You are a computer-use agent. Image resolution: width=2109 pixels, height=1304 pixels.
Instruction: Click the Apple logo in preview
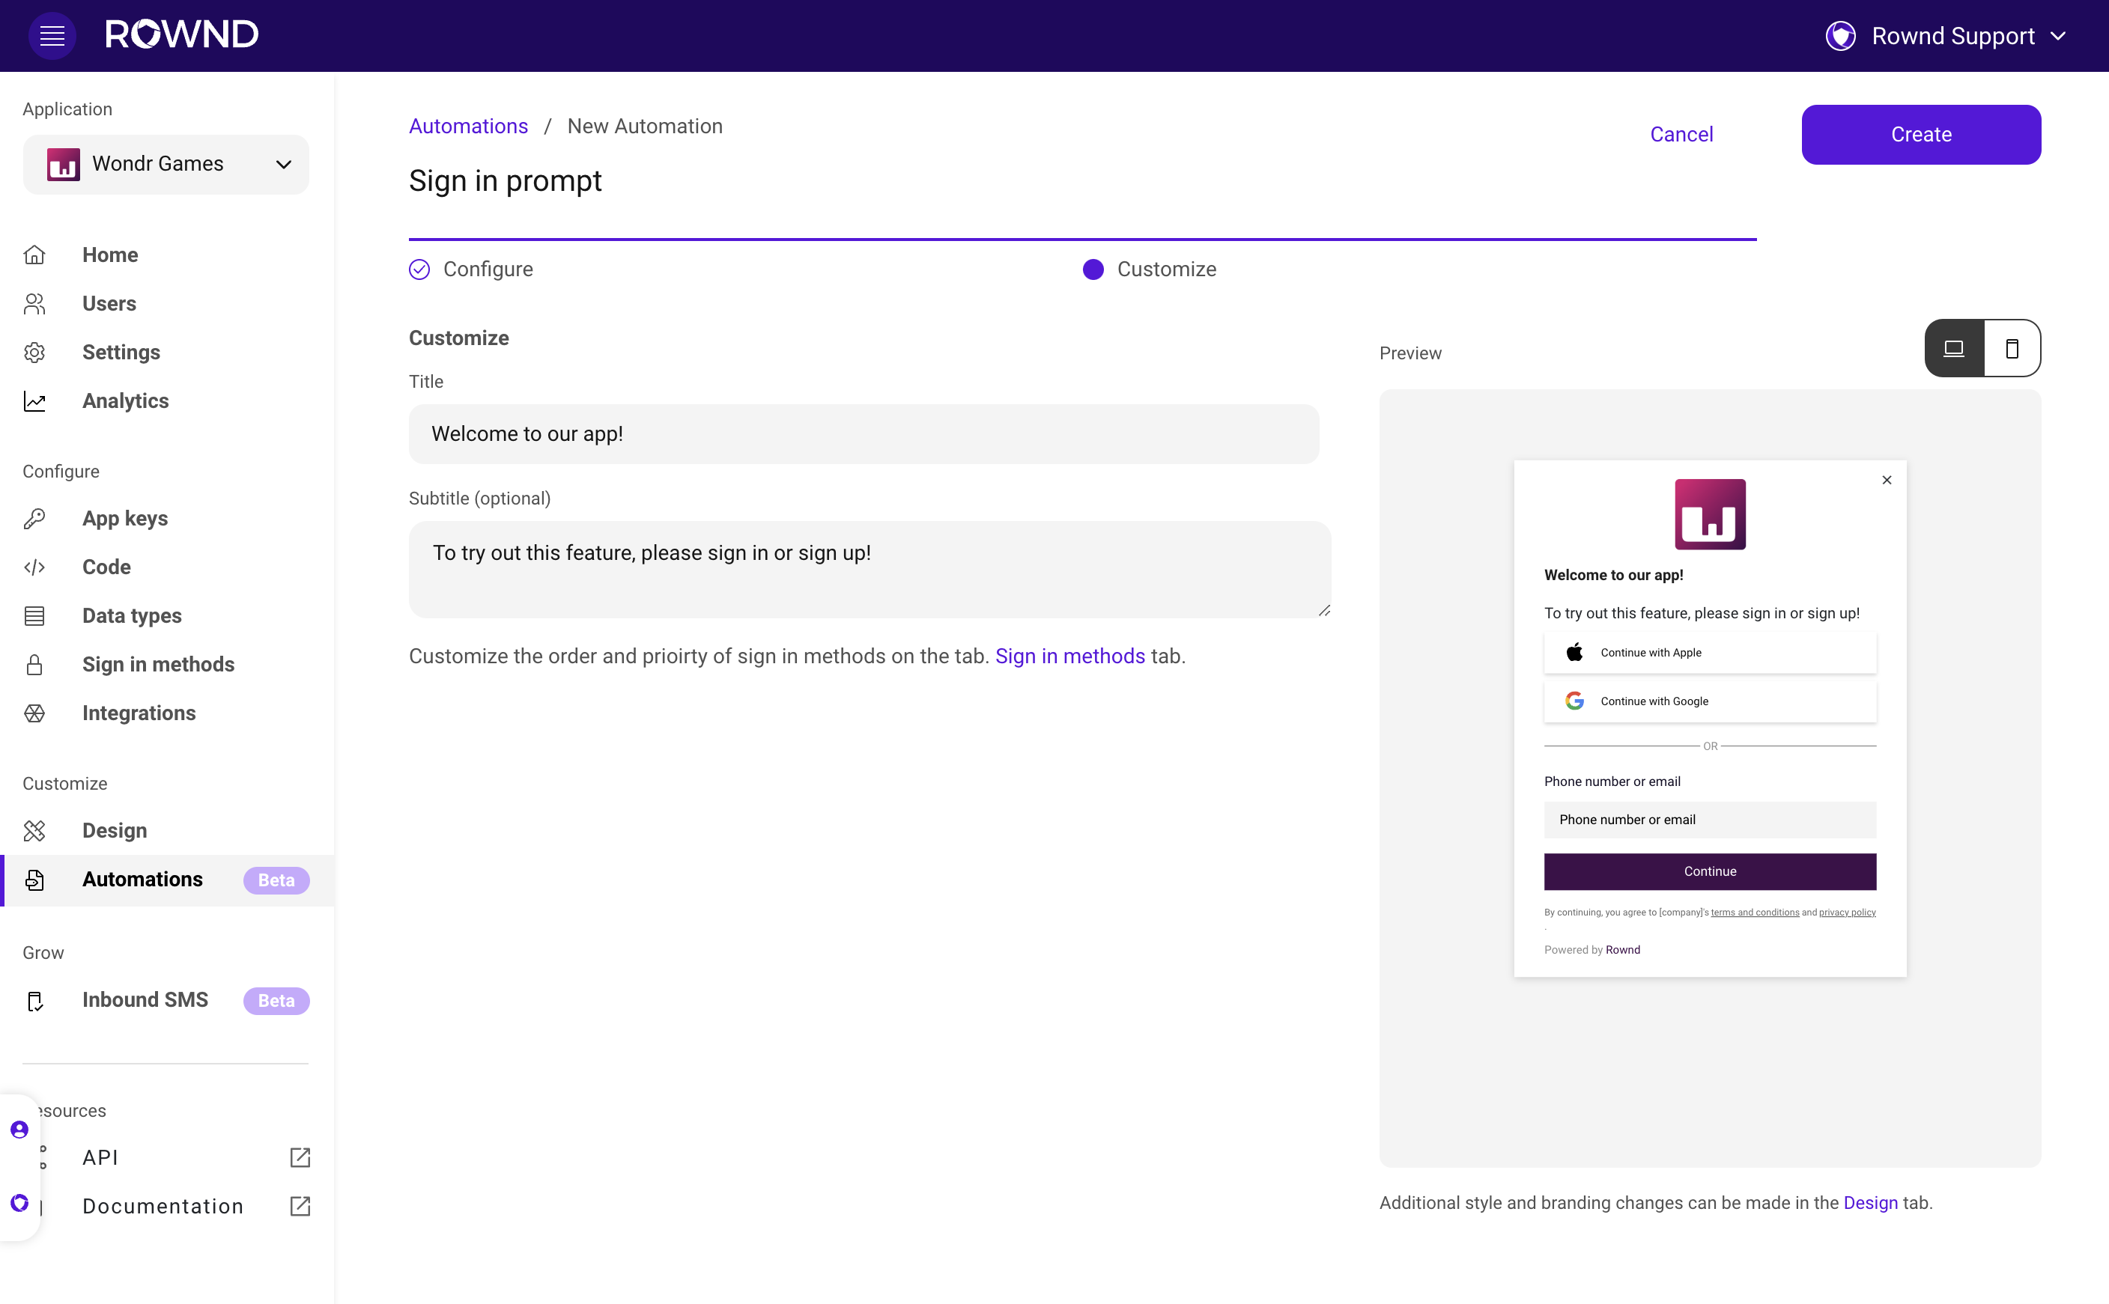pyautogui.click(x=1574, y=652)
